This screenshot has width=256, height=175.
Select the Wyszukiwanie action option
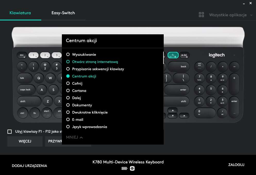coord(84,54)
